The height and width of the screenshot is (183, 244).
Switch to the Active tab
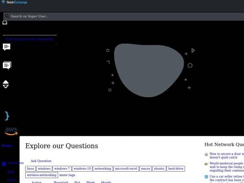37,182
